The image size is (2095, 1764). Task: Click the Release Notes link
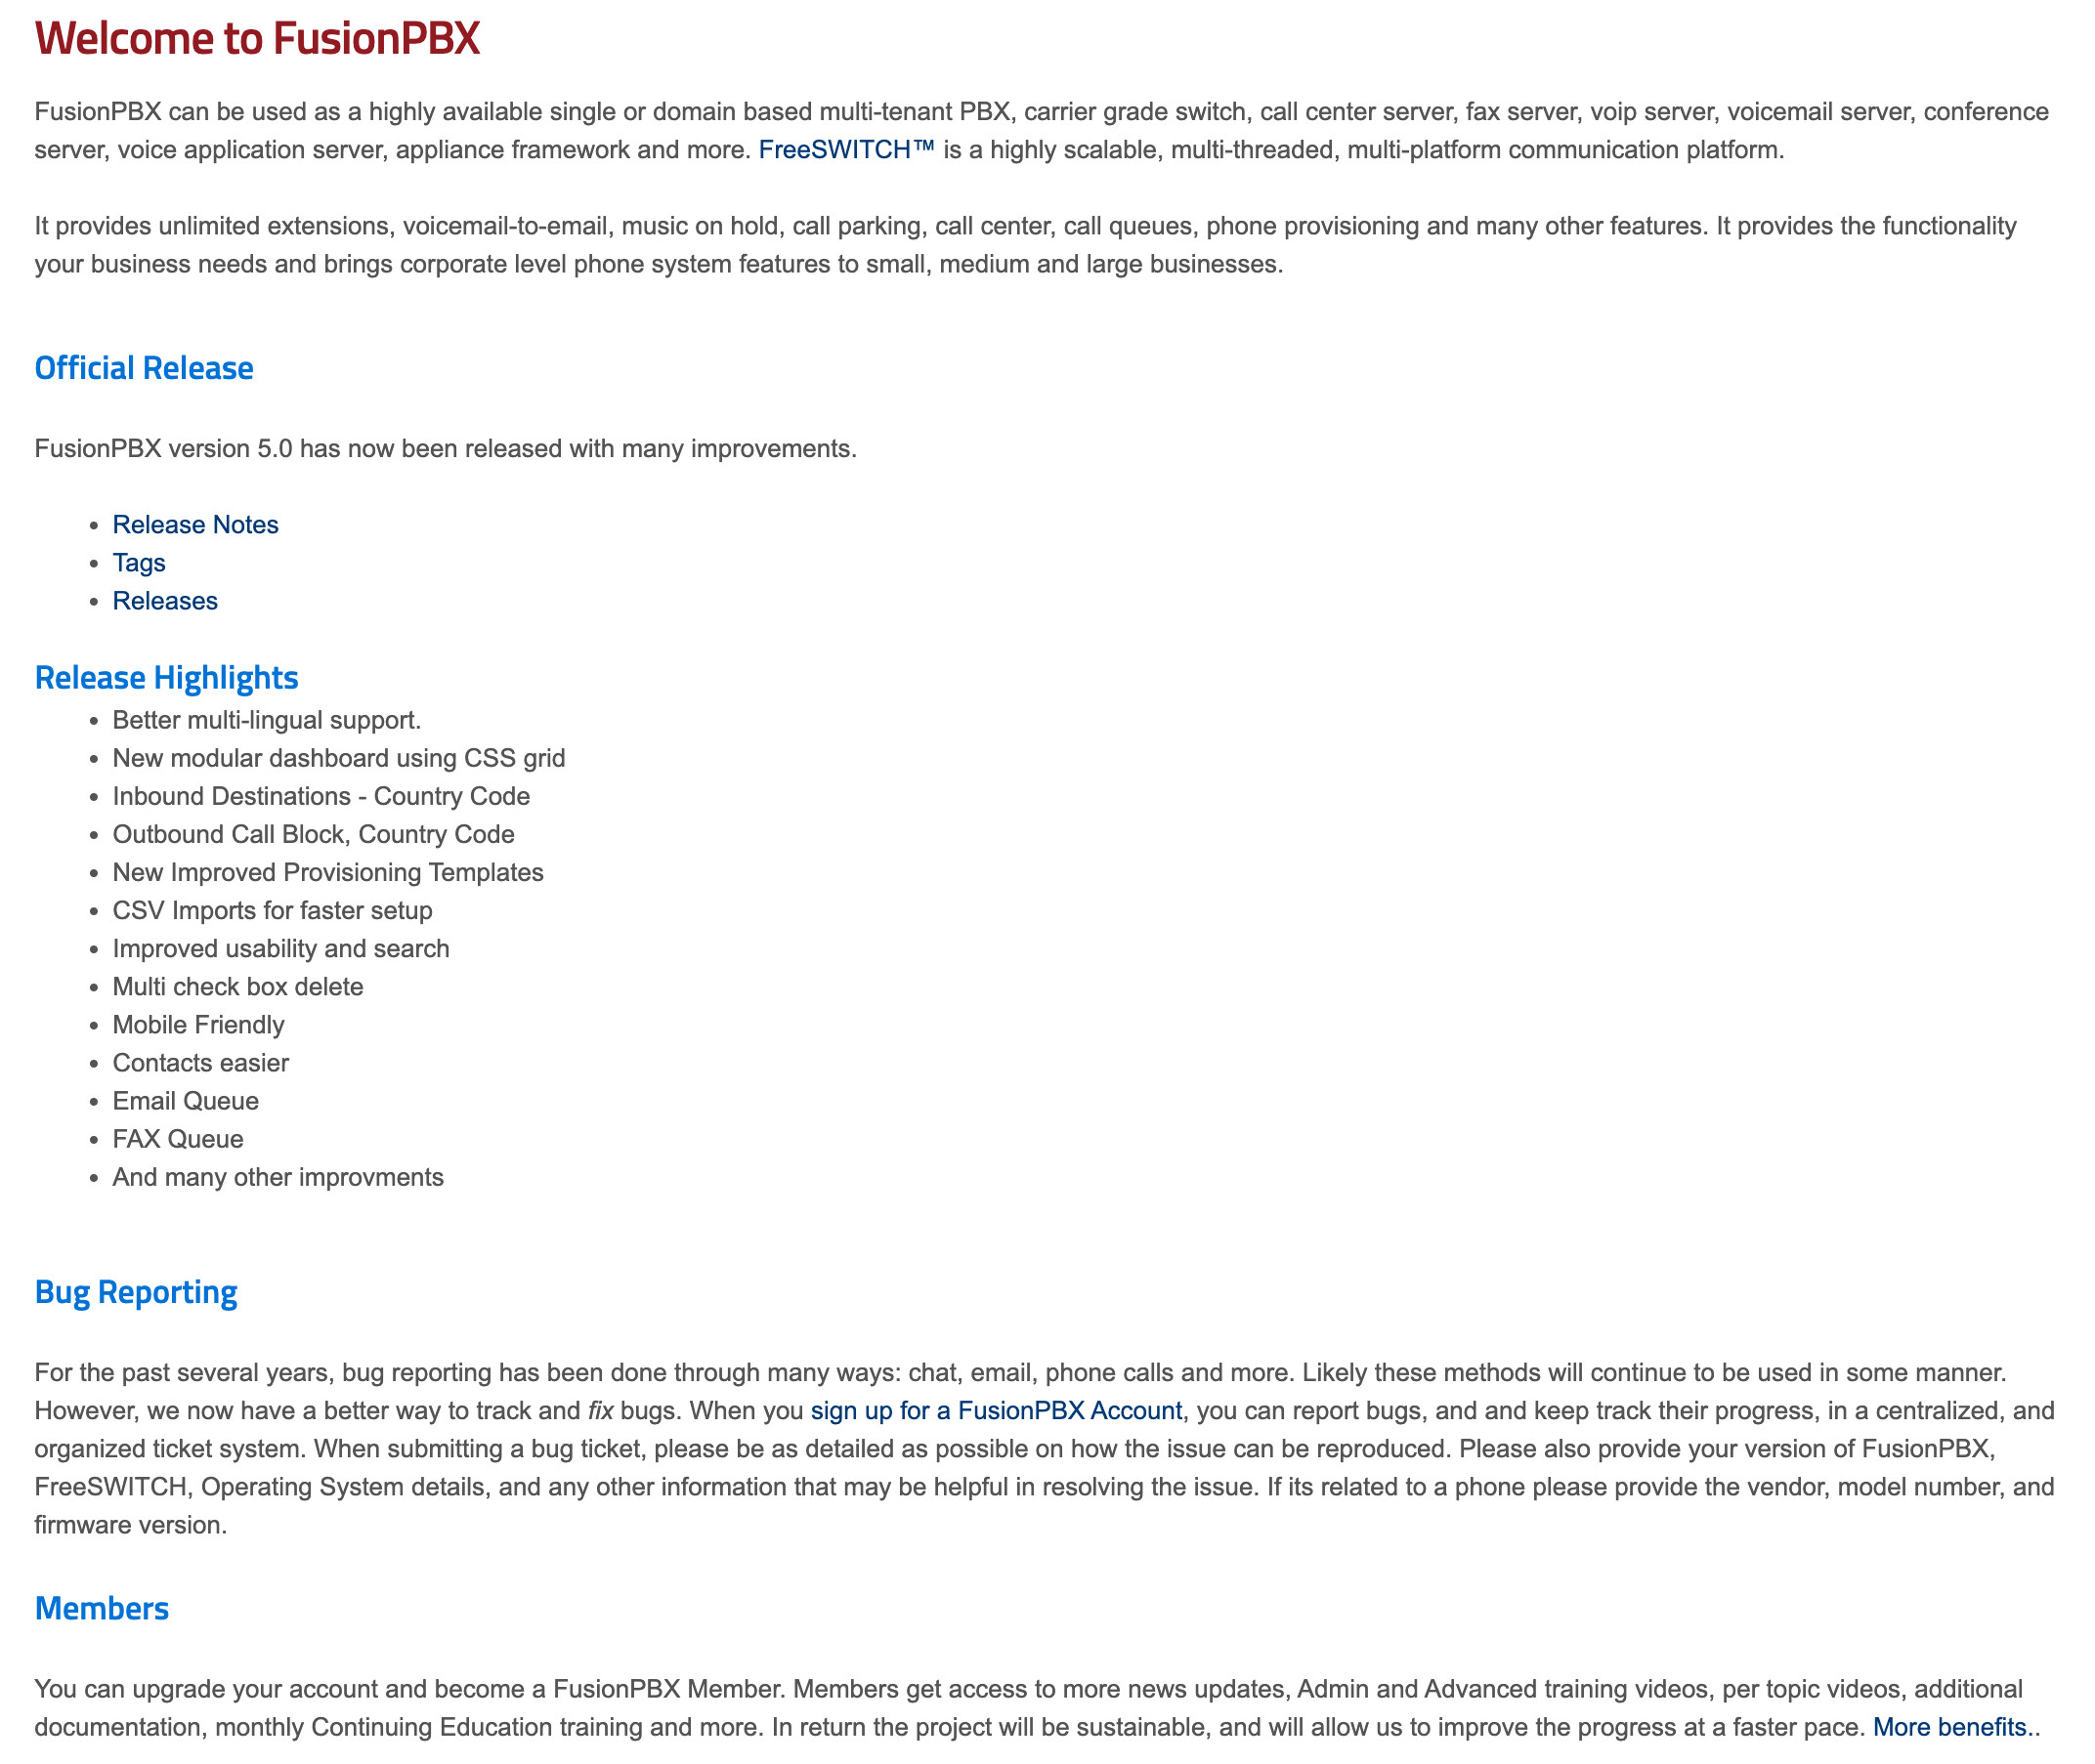tap(194, 524)
